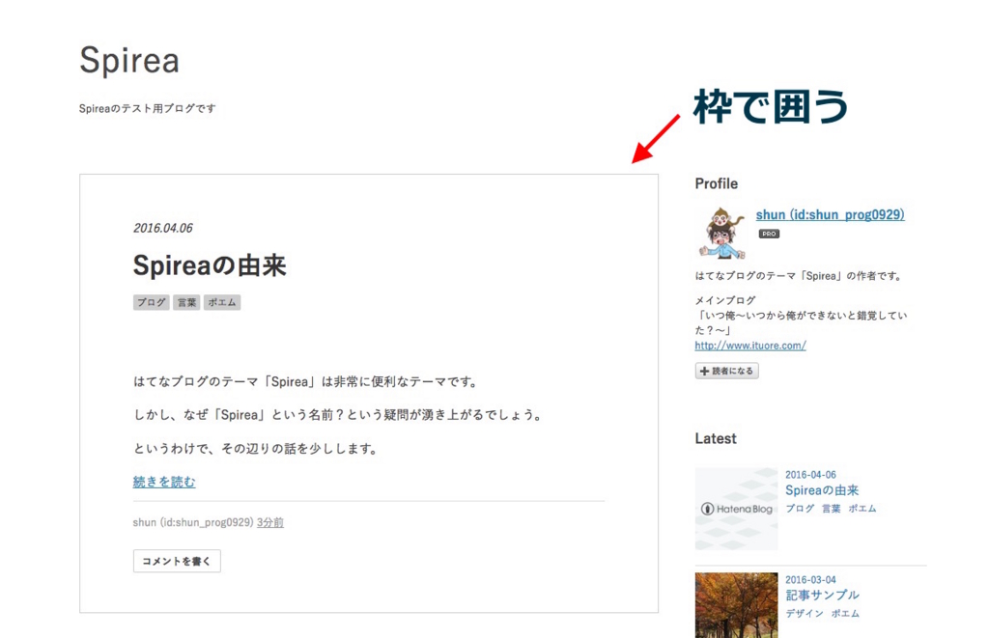The height and width of the screenshot is (638, 989).
Task: Click the Latest date 2016-03-04
Action: (810, 580)
